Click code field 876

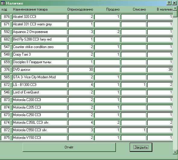point(5,17)
